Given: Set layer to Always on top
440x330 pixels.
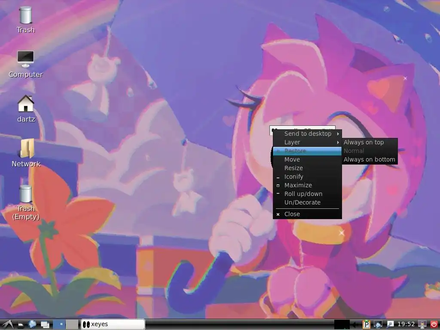Looking at the screenshot, I should (x=370, y=142).
